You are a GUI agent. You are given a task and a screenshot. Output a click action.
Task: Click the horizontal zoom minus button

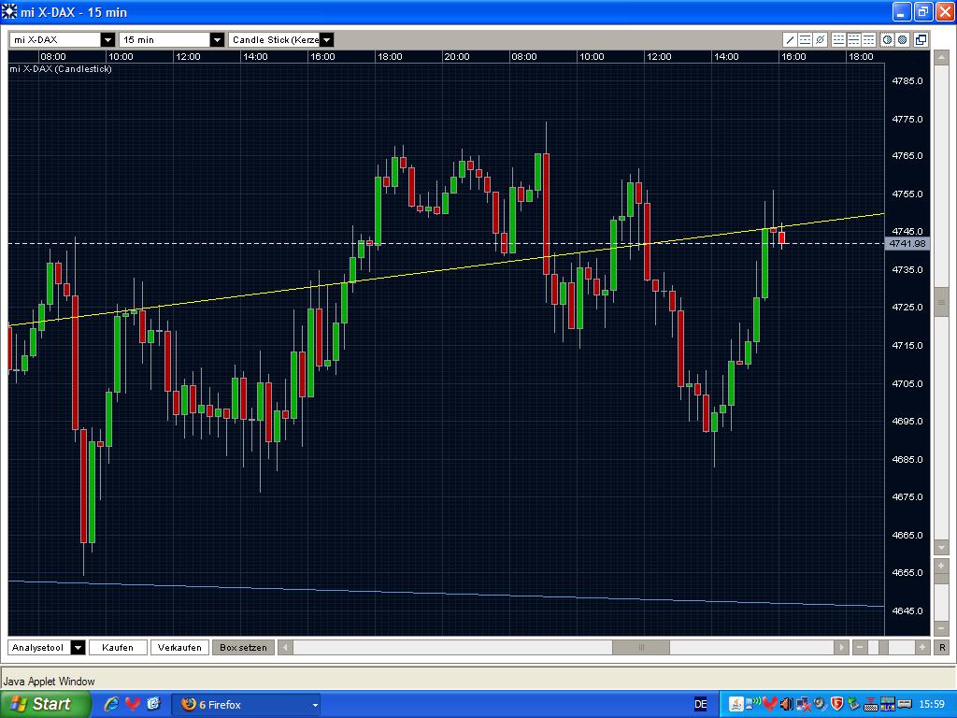[x=860, y=647]
